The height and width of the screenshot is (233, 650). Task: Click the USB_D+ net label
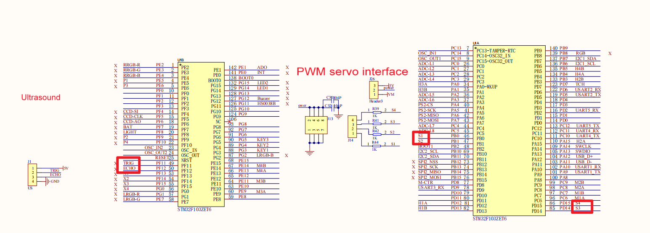584,156
